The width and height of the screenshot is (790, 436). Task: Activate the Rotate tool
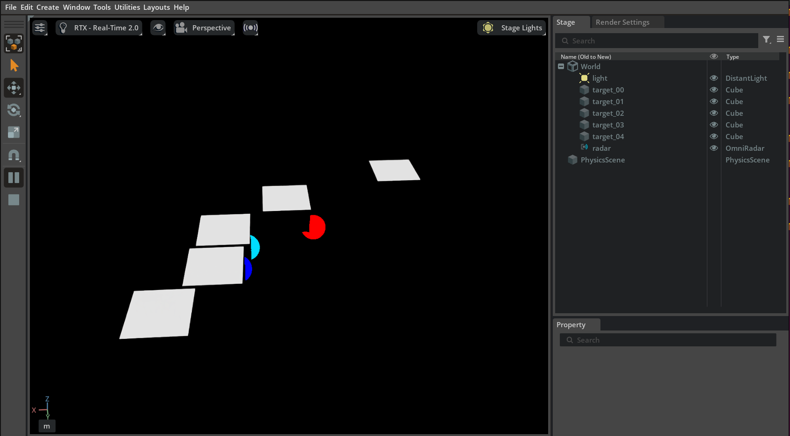[14, 110]
